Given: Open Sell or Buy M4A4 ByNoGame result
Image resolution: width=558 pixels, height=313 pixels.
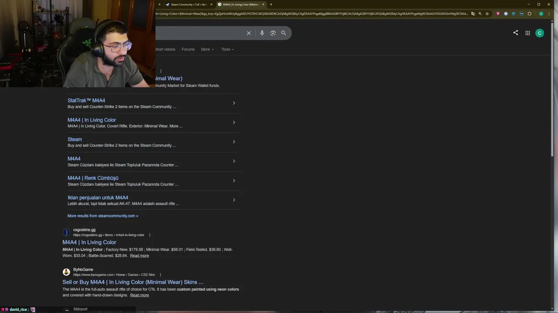Looking at the screenshot, I should (x=133, y=282).
